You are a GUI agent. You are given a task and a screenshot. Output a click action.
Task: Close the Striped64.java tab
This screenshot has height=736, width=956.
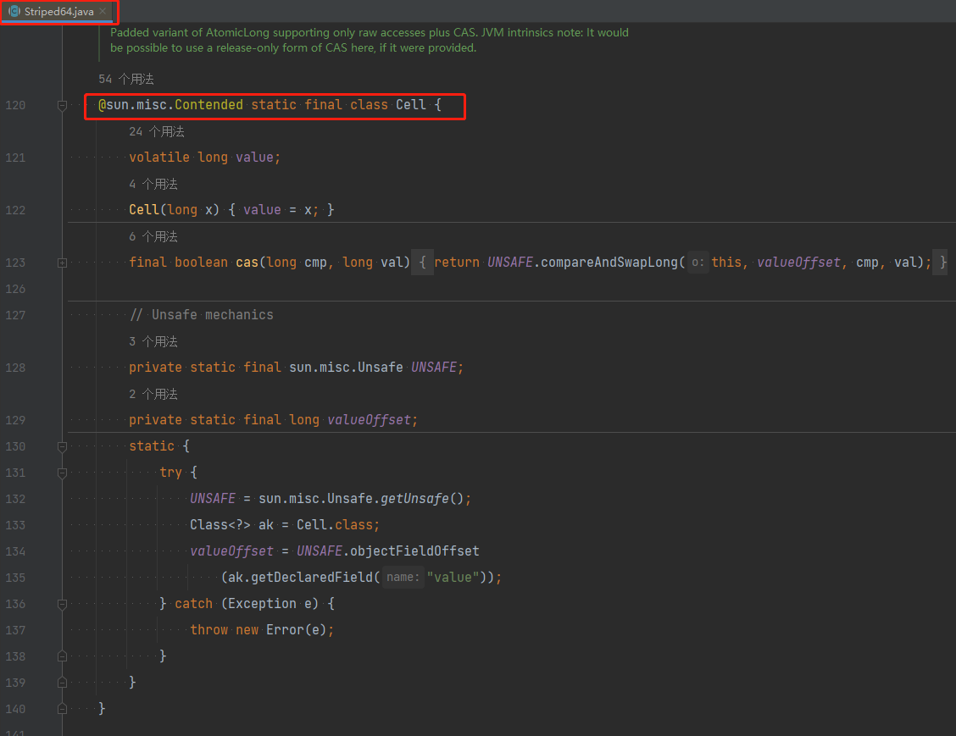(103, 11)
